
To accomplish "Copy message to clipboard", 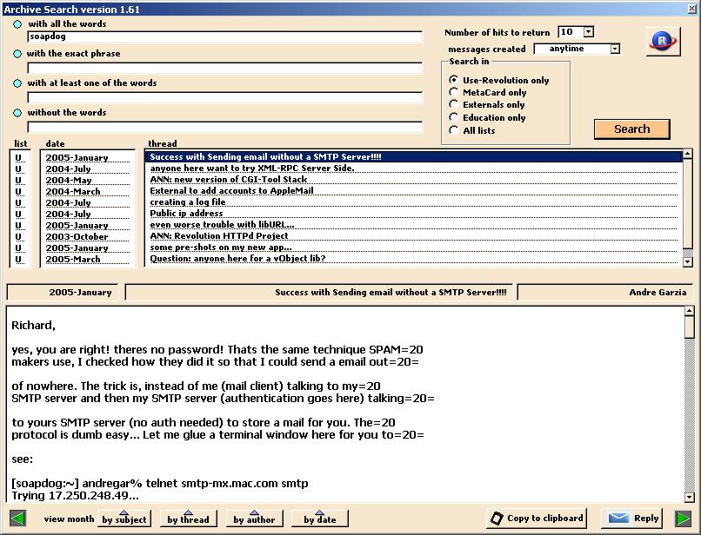I will pos(536,518).
